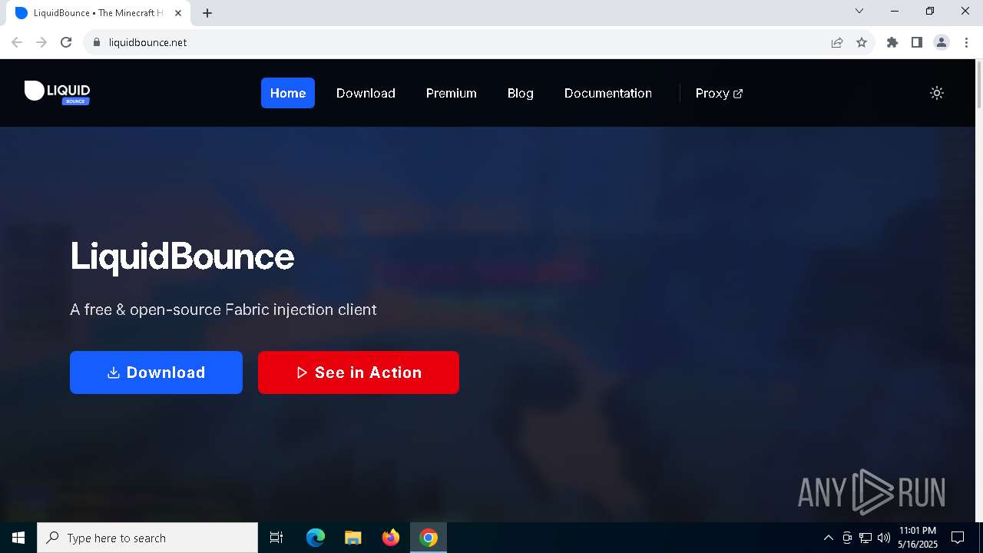This screenshot has height=553, width=983.
Task: Show hidden tray icons chevron
Action: [828, 538]
